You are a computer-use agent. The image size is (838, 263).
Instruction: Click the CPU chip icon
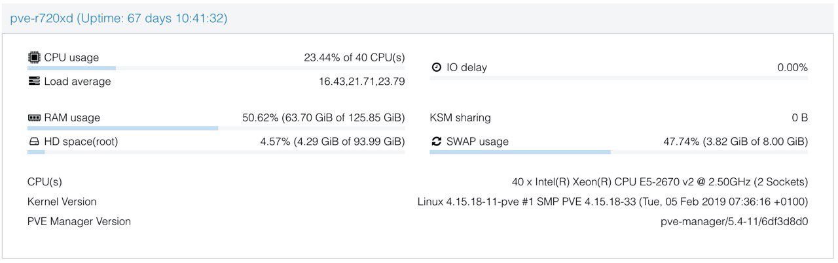coord(34,57)
